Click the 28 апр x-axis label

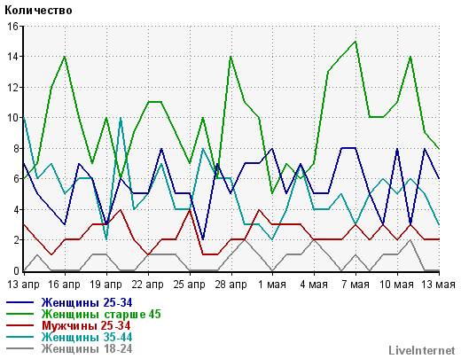tap(230, 285)
